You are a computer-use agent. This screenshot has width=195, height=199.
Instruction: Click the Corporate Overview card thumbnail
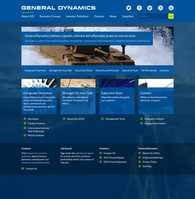(39, 83)
